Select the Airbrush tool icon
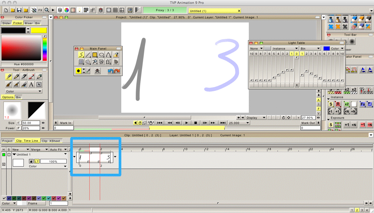 [9, 77]
